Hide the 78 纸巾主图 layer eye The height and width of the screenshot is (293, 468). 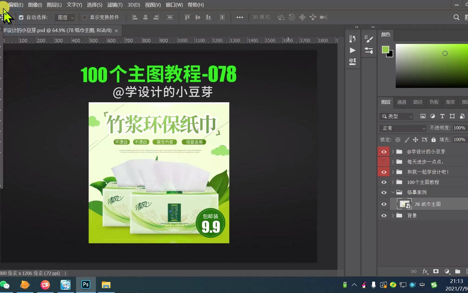(x=384, y=204)
